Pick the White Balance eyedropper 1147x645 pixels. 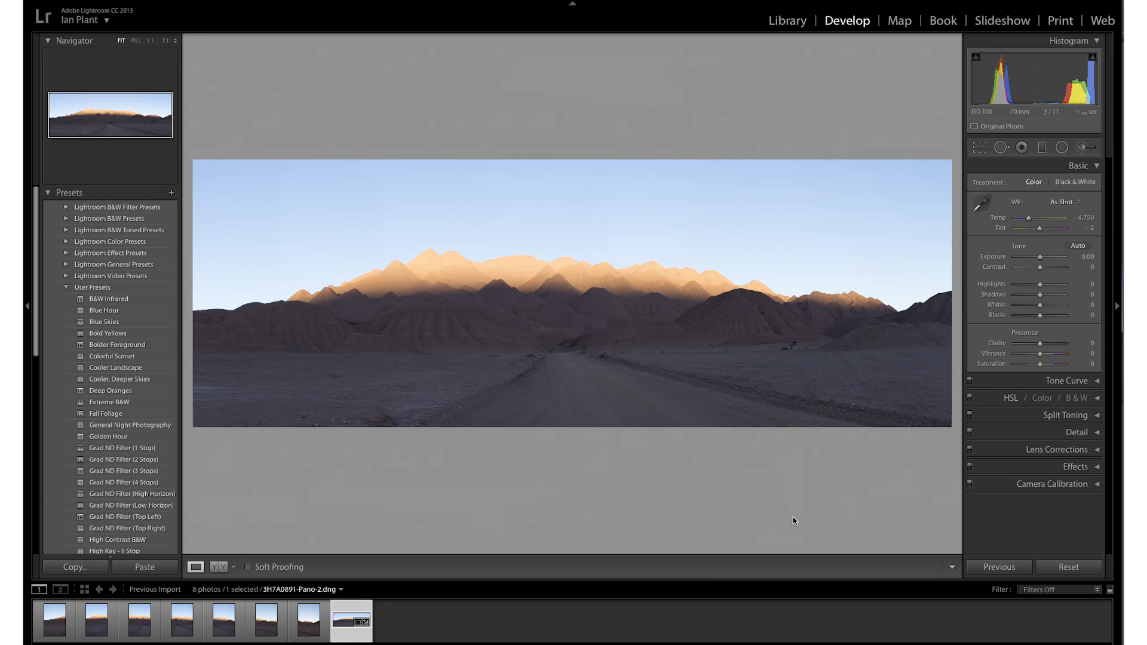coord(982,204)
